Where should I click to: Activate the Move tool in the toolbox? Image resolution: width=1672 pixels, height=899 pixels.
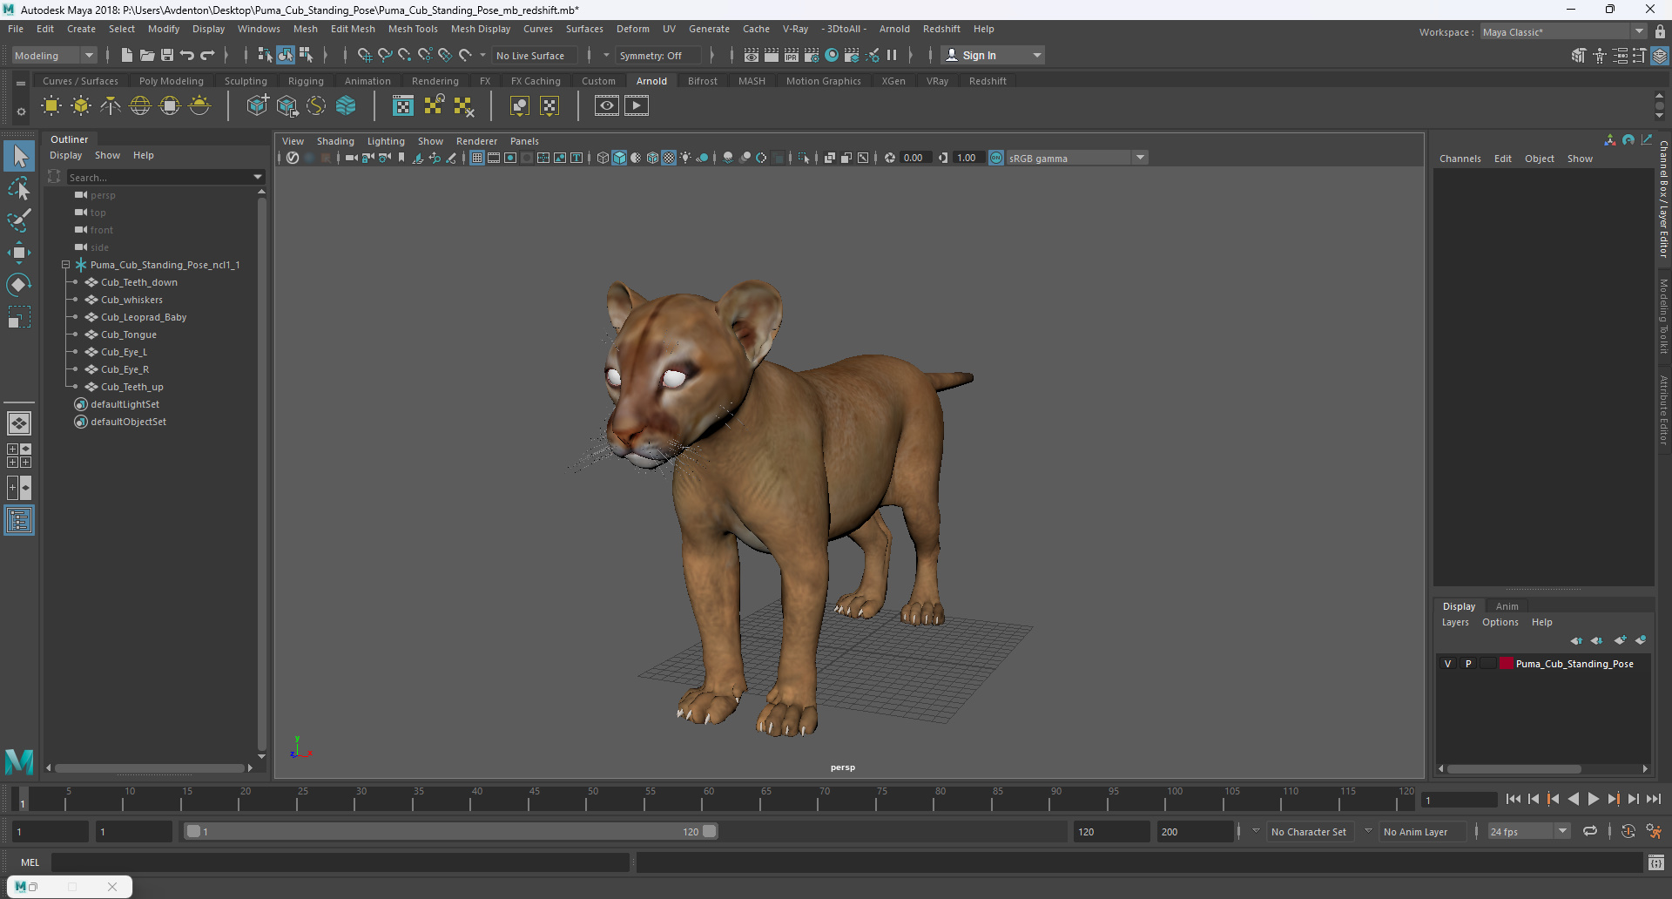[19, 253]
